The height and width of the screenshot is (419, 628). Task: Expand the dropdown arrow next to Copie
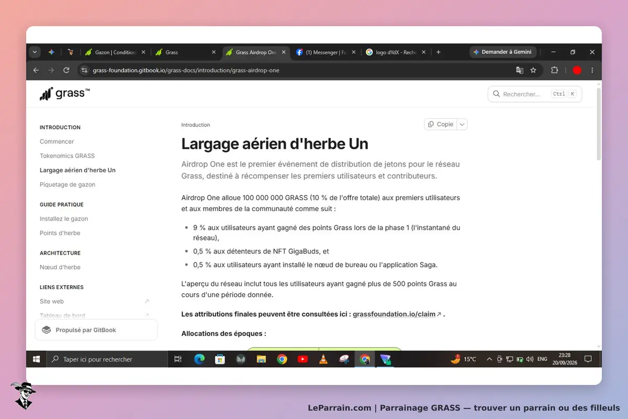coord(462,124)
